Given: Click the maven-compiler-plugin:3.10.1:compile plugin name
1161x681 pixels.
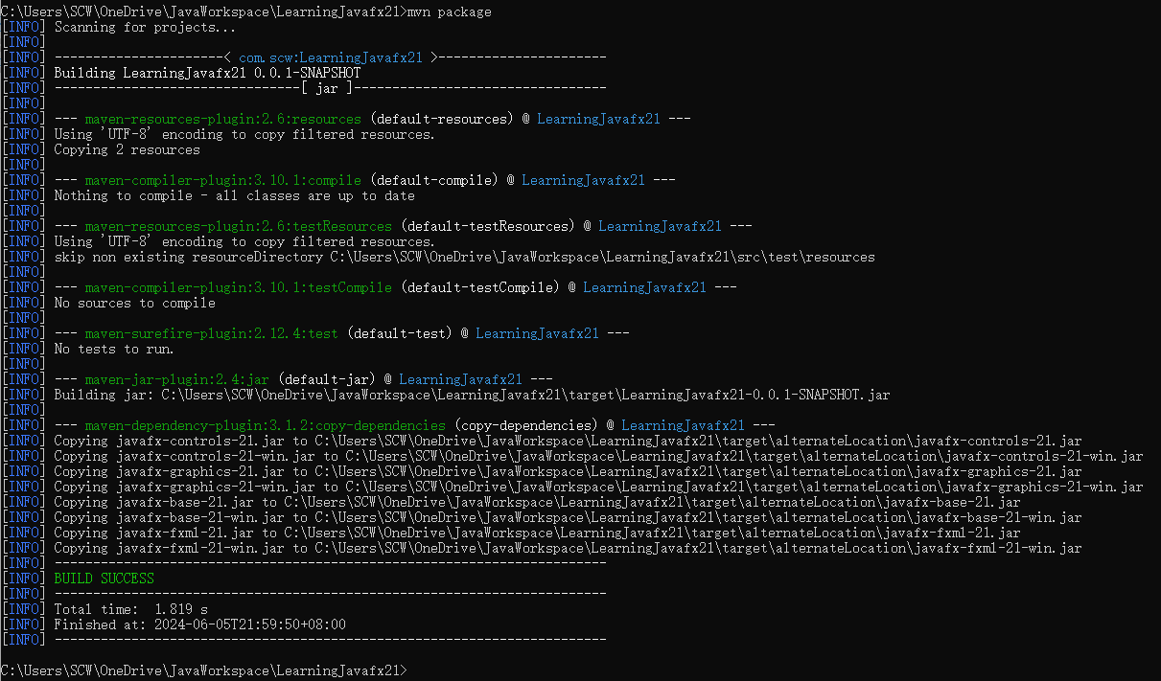Looking at the screenshot, I should (223, 180).
